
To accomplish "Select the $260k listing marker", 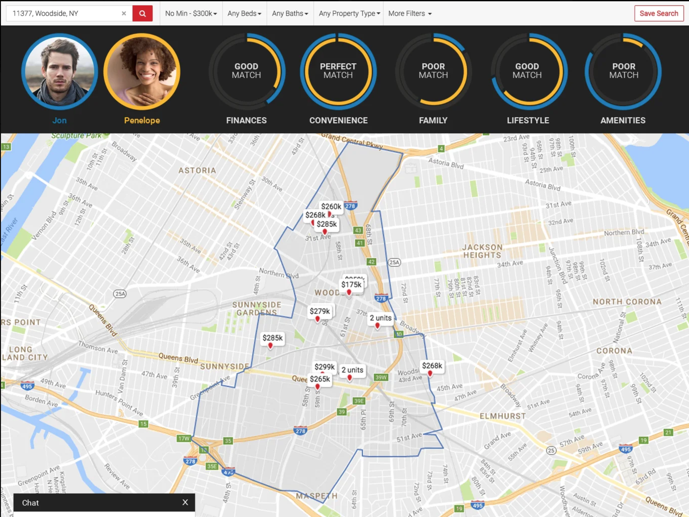I will tap(331, 206).
